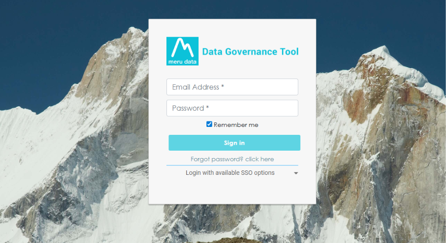Click the blue sky in the top-left corner
The width and height of the screenshot is (446, 243).
click(x=20, y=15)
